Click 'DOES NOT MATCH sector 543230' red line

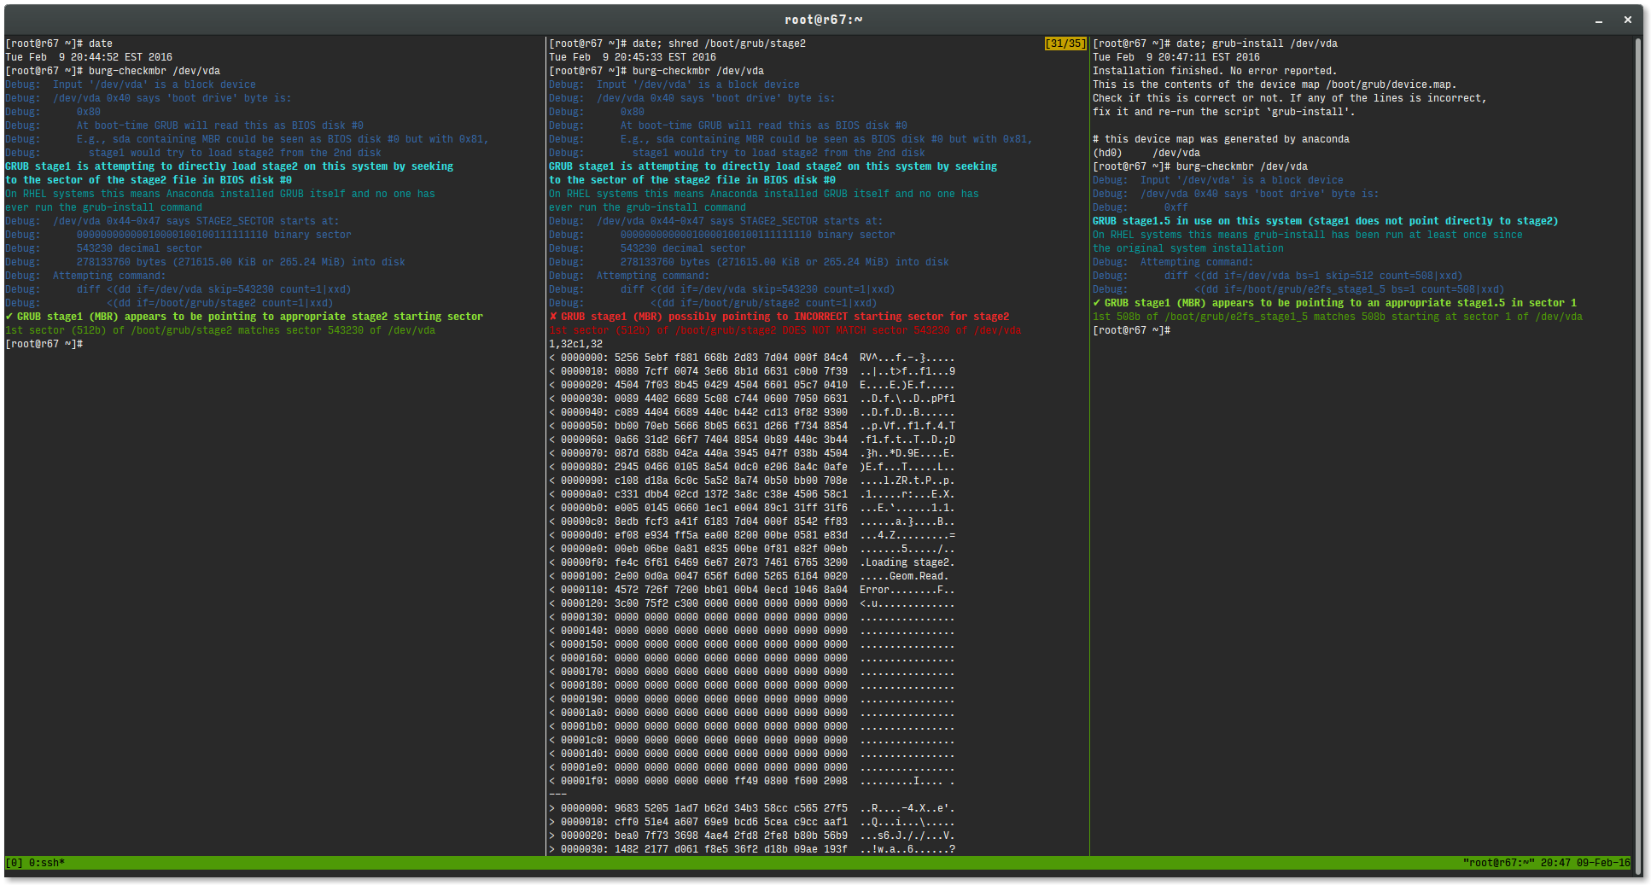[785, 330]
